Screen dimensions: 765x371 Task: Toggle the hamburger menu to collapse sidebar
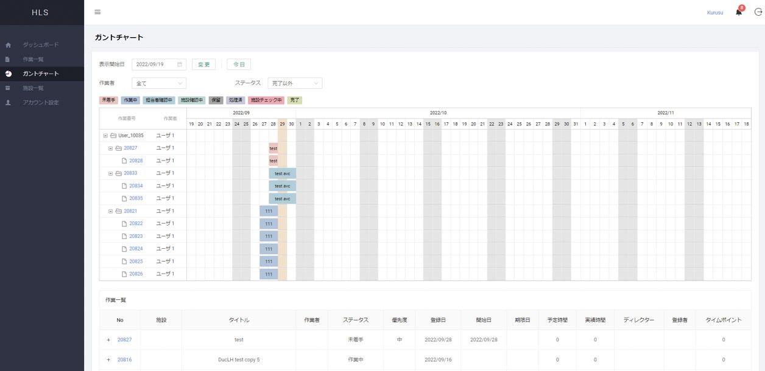pyautogui.click(x=97, y=12)
